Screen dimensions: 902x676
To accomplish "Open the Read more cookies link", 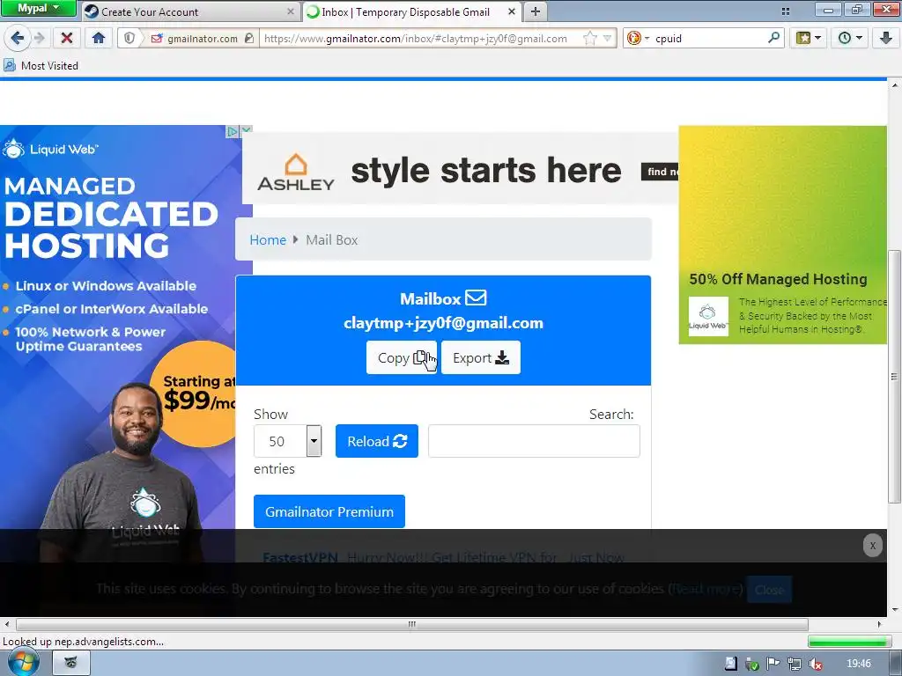I will tap(706, 589).
